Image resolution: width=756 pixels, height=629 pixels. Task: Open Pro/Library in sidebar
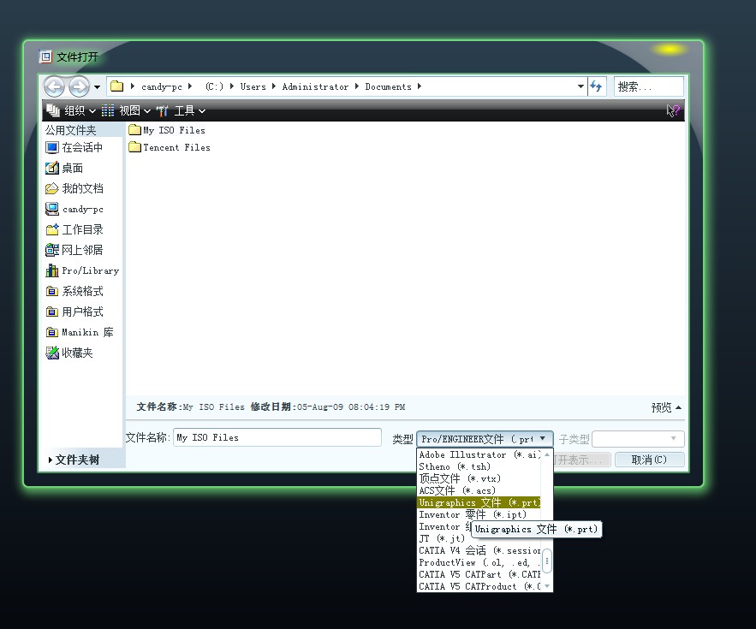pyautogui.click(x=82, y=271)
